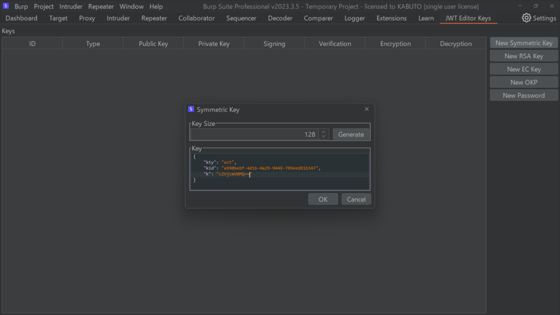Click the "kty" line in key editor

pyautogui.click(x=220, y=162)
